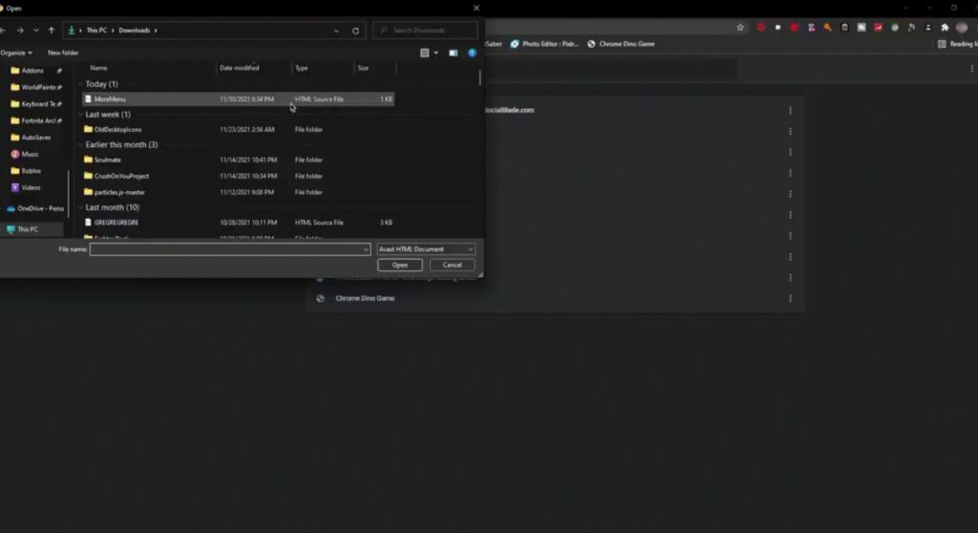Image resolution: width=978 pixels, height=533 pixels.
Task: Open three-dot menu for SocialBlade.com row
Action: pos(790,111)
